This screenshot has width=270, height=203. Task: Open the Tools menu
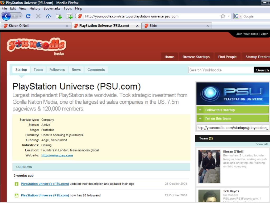(x=68, y=8)
